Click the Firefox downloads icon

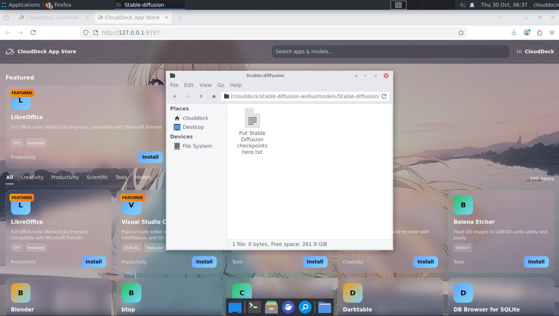514,32
